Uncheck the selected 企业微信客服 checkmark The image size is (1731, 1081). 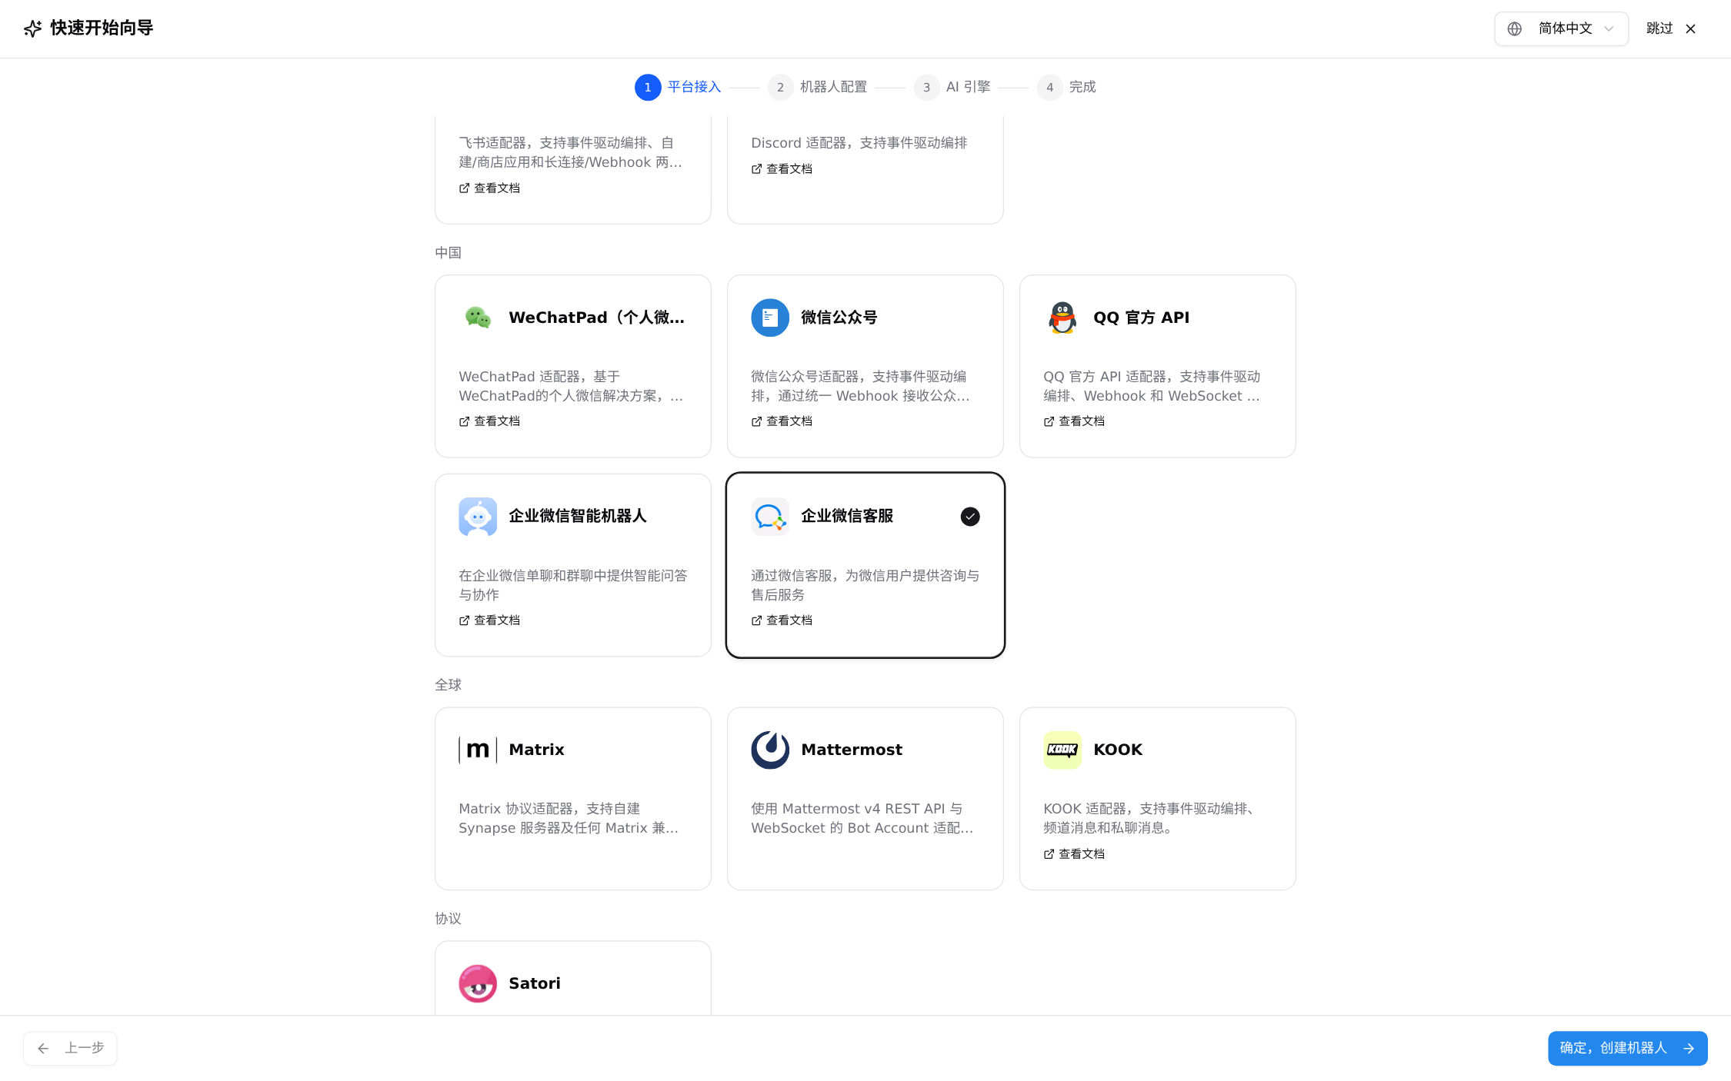[x=970, y=517]
